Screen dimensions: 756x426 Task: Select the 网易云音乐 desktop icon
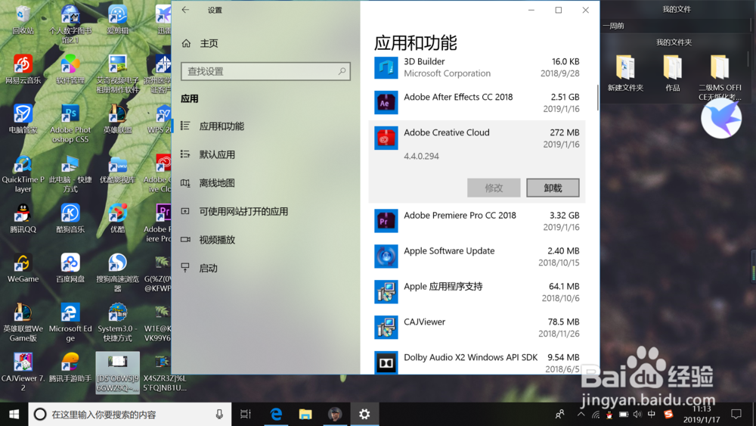[23, 69]
